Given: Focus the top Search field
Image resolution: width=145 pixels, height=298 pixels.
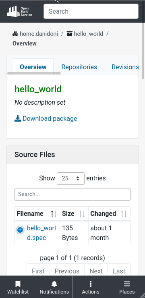Looking at the screenshot, I should [x=91, y=11].
